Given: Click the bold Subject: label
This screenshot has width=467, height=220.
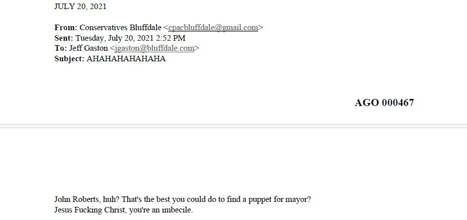Looking at the screenshot, I should tap(69, 58).
